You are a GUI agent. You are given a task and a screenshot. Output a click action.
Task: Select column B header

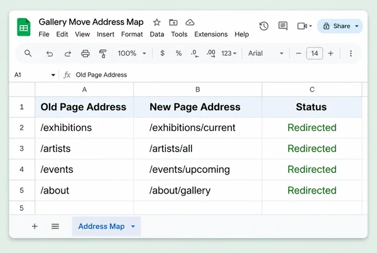(198, 90)
